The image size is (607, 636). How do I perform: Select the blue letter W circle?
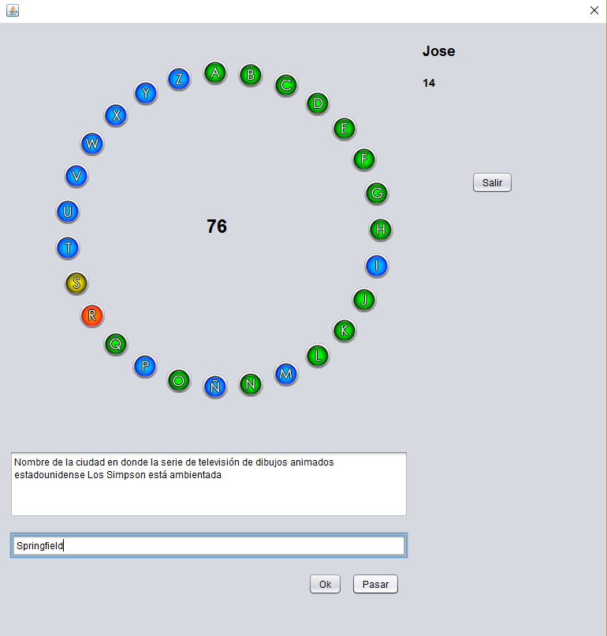(x=92, y=144)
